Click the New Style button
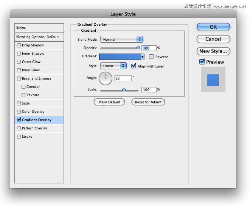The height and width of the screenshot is (206, 250). [213, 51]
